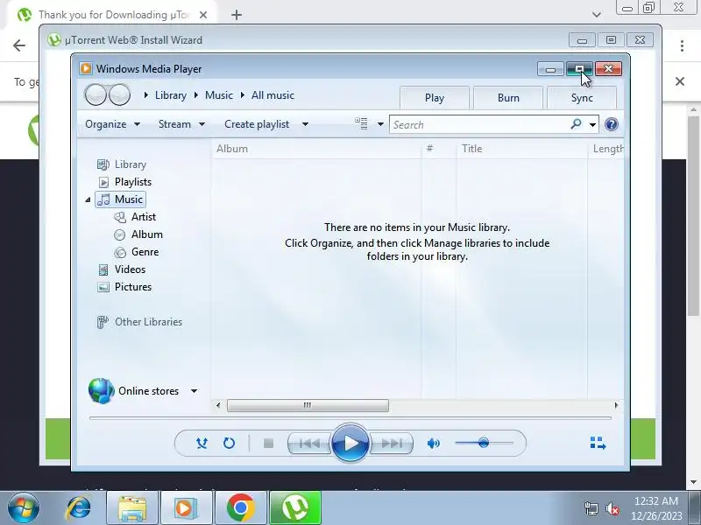Screen dimensions: 701x525
Task: Click the network tray icon
Action: pos(591,508)
